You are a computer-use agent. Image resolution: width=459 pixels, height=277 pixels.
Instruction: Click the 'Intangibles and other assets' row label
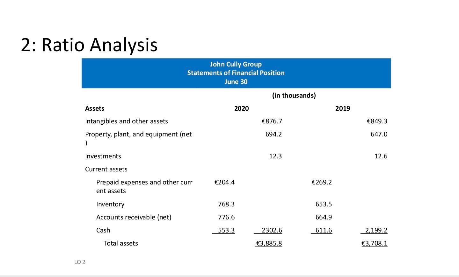tap(127, 121)
